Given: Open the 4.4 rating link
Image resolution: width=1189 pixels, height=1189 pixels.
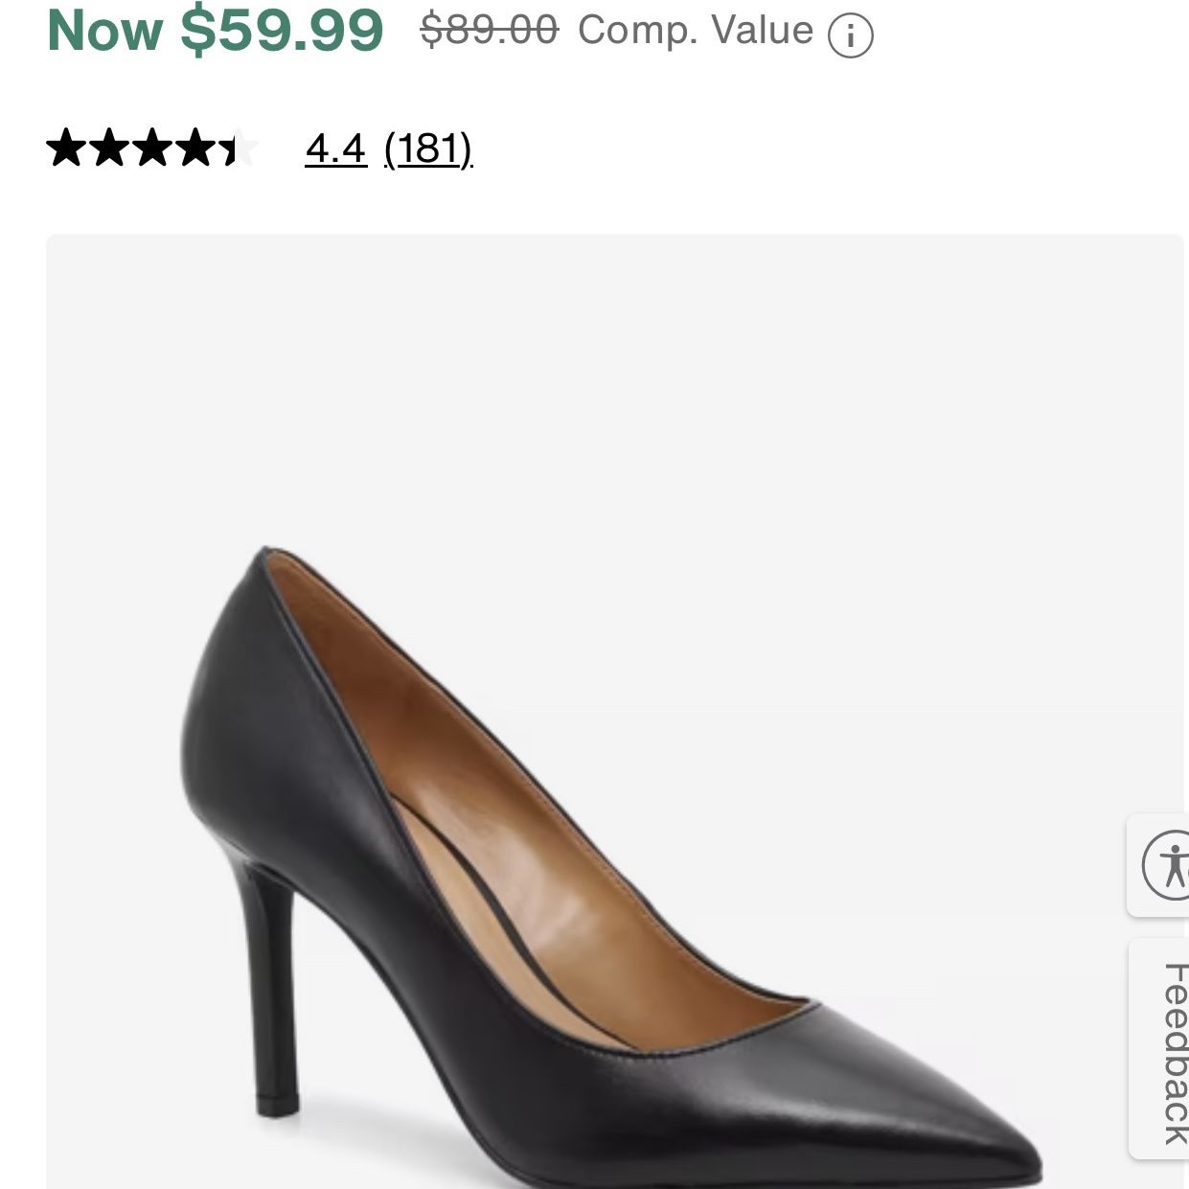Looking at the screenshot, I should click(x=335, y=149).
